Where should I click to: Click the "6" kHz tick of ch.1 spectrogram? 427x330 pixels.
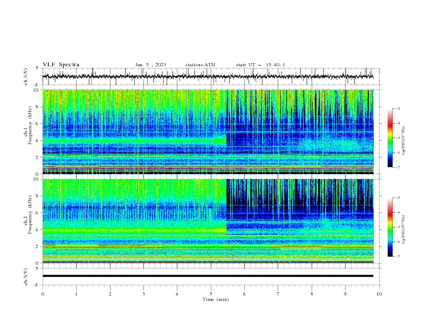coord(38,123)
